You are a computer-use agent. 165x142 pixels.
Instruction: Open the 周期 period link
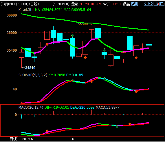click(x=134, y=4)
